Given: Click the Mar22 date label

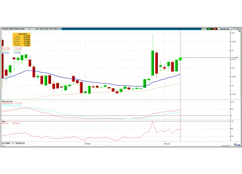Looking at the screenshot, I should pyautogui.click(x=167, y=144).
